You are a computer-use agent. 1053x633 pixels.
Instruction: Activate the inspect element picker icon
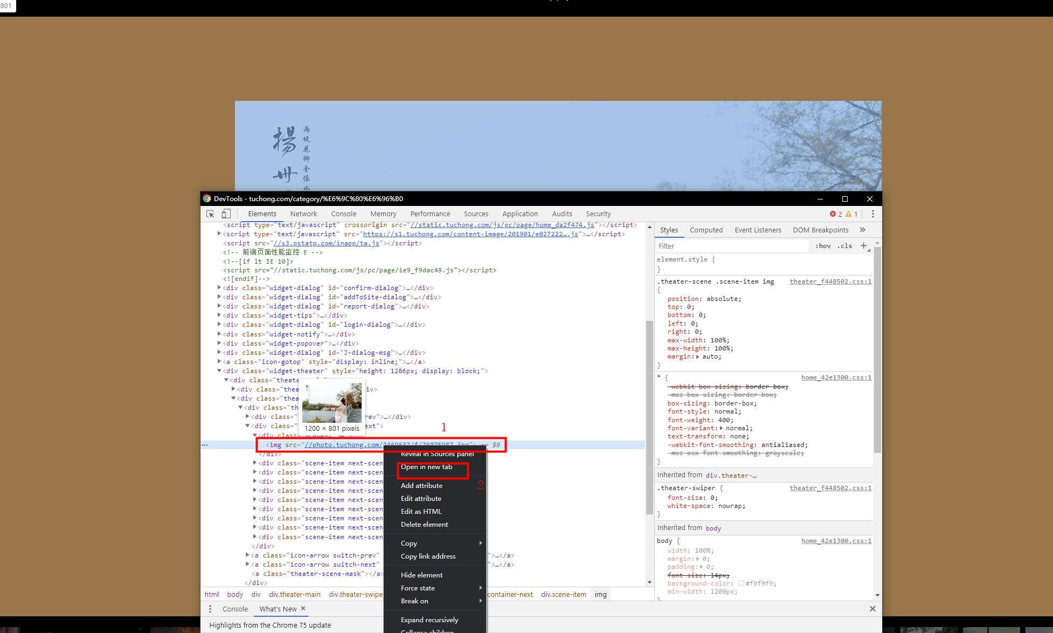click(x=210, y=214)
